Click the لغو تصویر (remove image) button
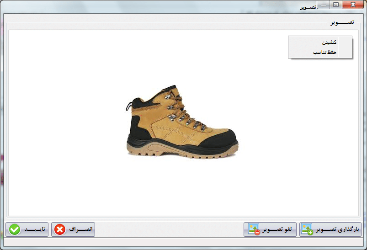Viewport: 367px width, 250px height. [270, 229]
